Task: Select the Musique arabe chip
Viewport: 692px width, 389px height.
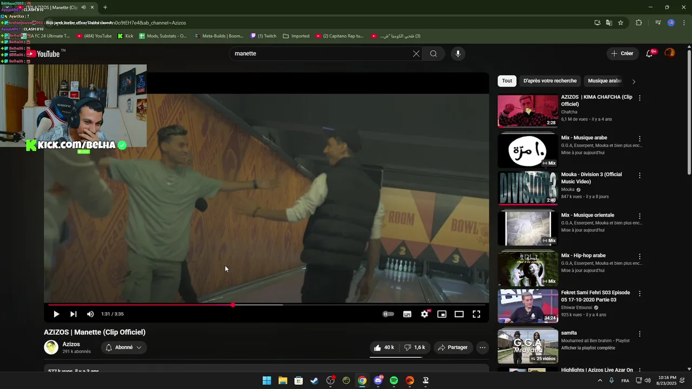Action: coord(604,81)
